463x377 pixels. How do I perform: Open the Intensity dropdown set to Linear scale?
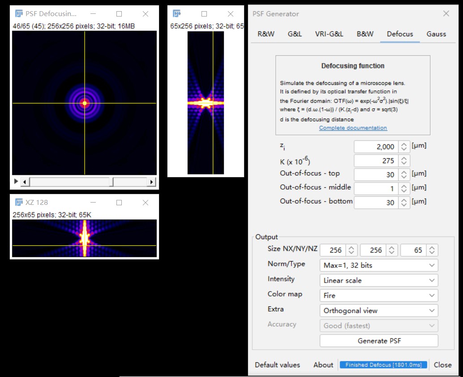pyautogui.click(x=378, y=280)
